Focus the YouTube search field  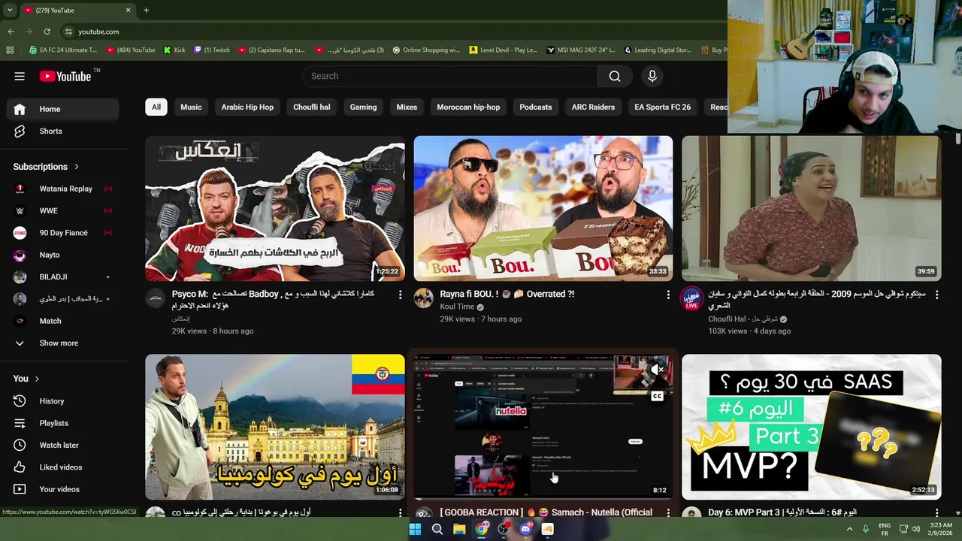(x=450, y=76)
